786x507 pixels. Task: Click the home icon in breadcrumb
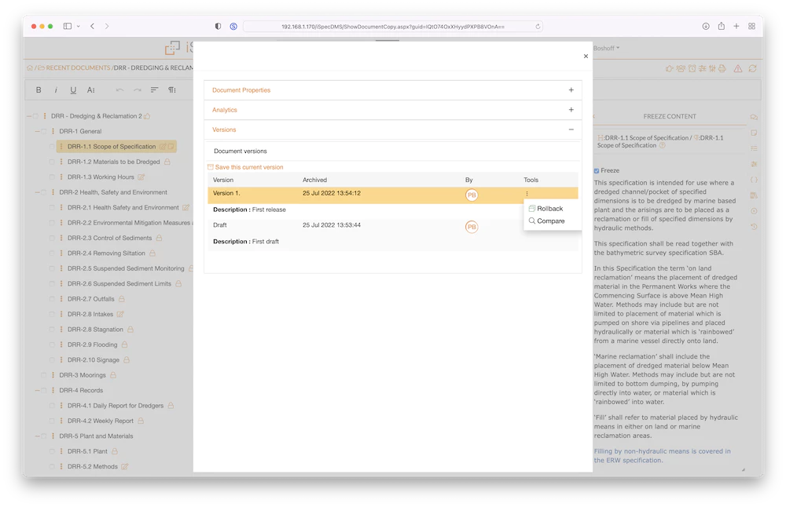[x=30, y=68]
